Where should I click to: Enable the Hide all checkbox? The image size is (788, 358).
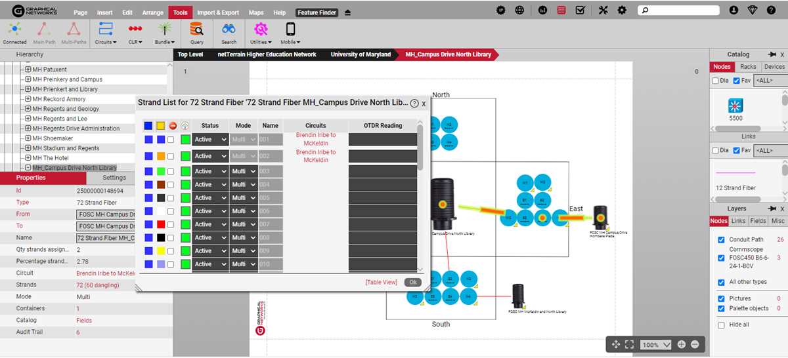click(722, 325)
